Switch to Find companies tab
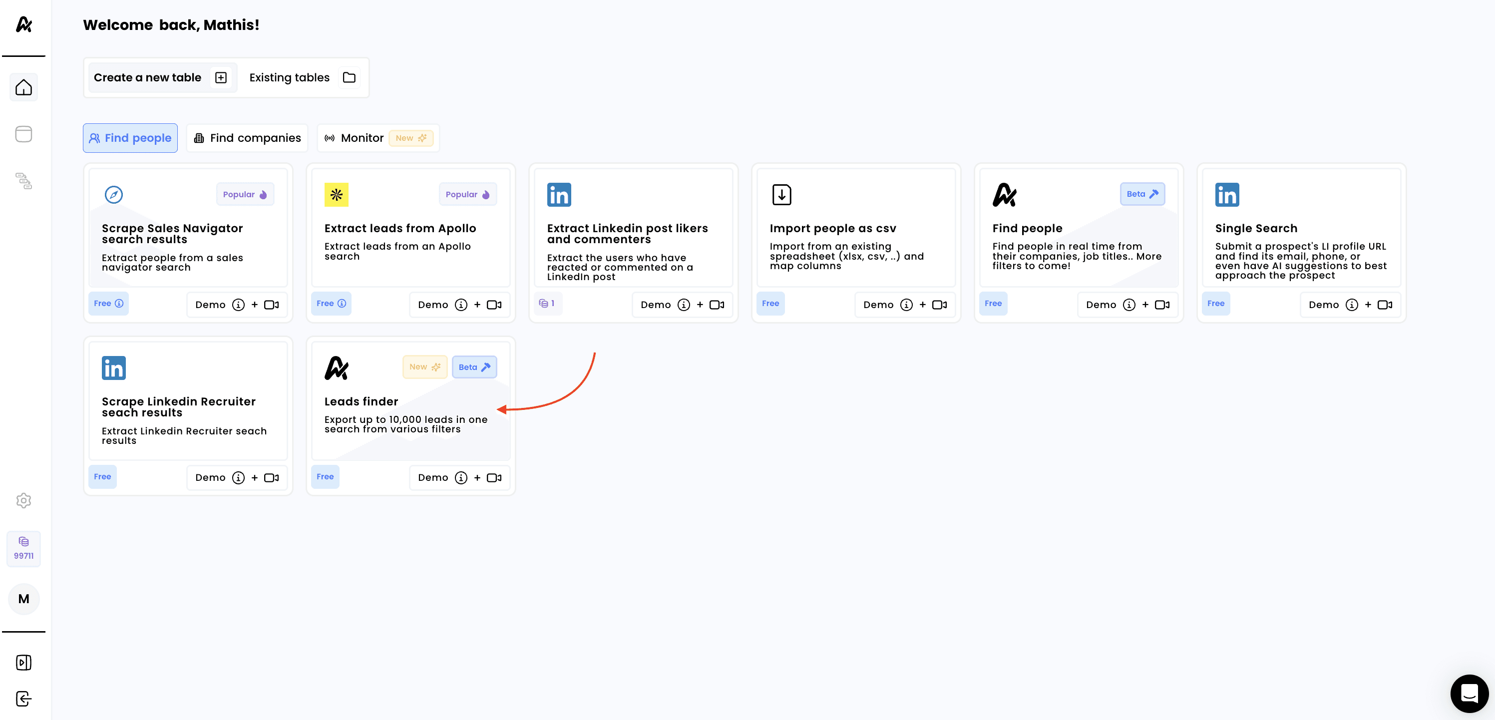 click(x=247, y=138)
